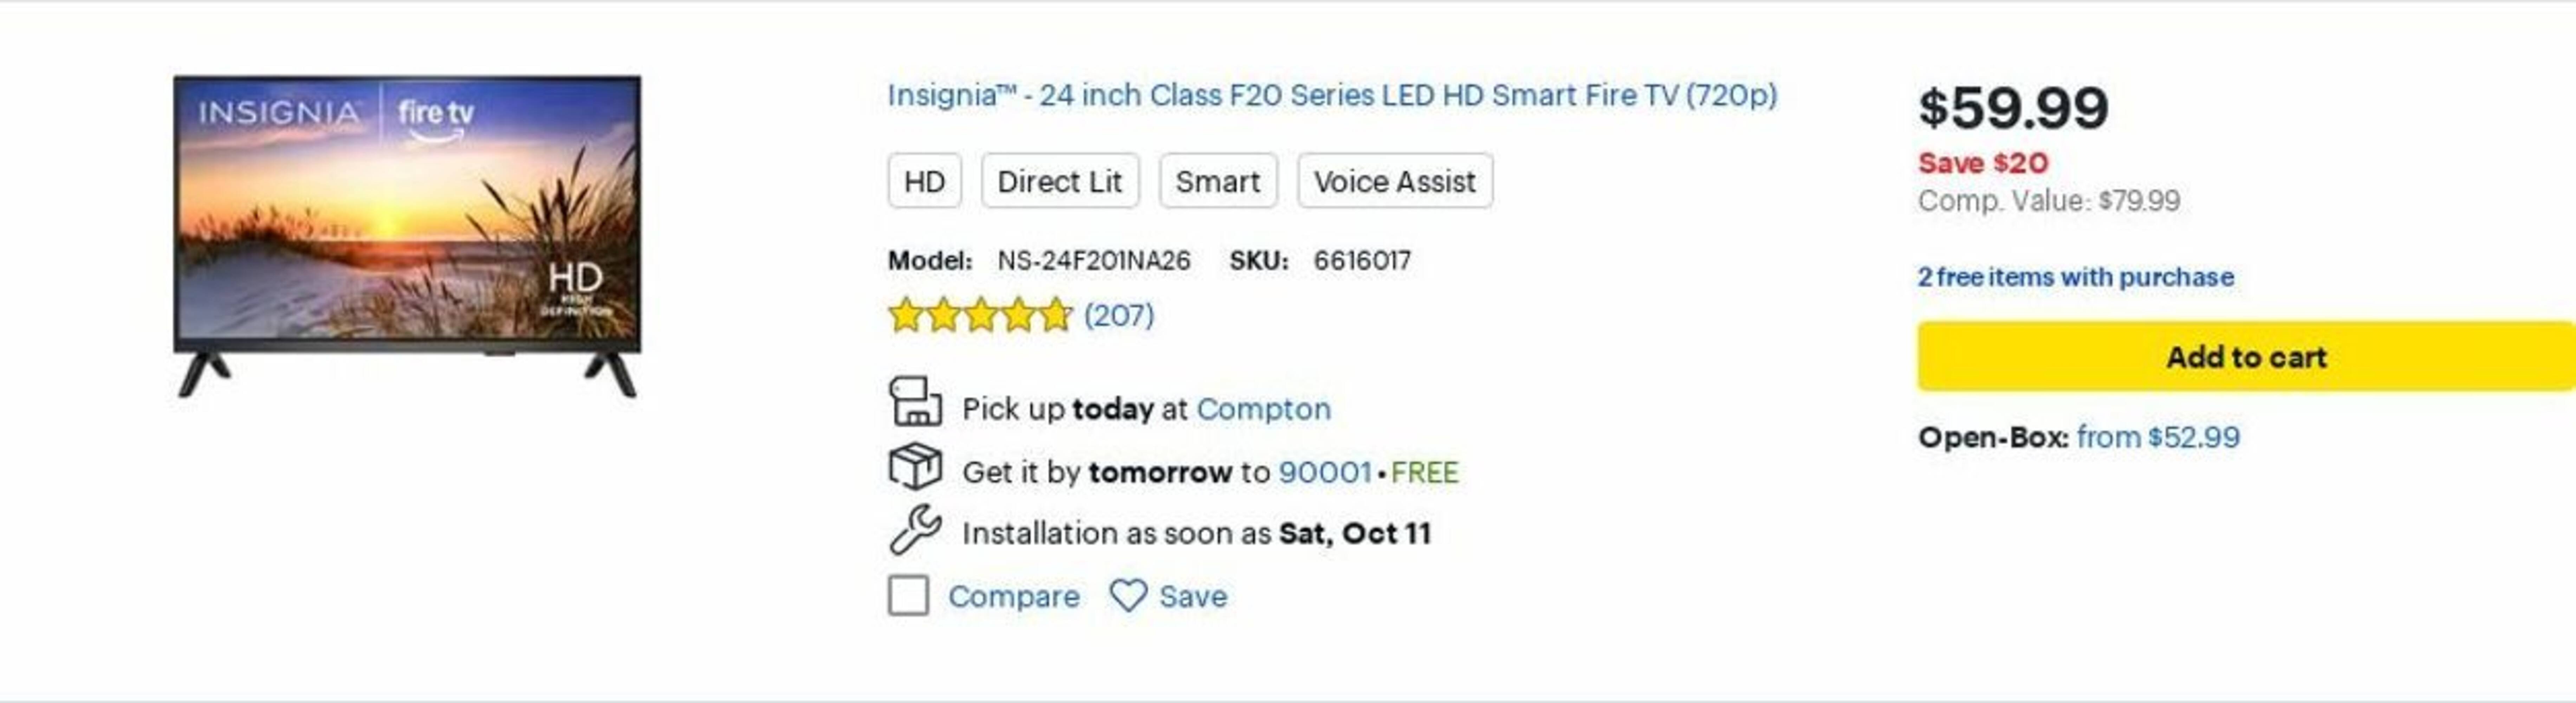2576x703 pixels.
Task: Open the 207 reviews link
Action: coord(1119,316)
